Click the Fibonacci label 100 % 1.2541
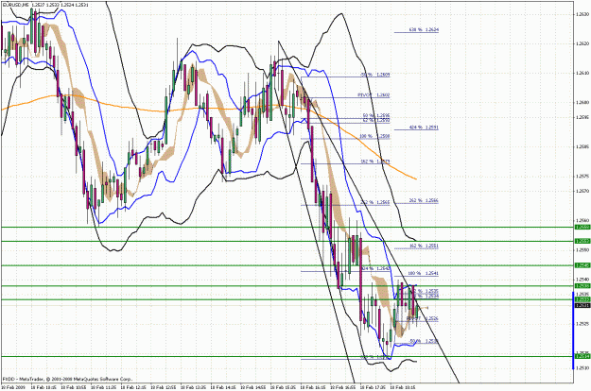 pyautogui.click(x=424, y=274)
